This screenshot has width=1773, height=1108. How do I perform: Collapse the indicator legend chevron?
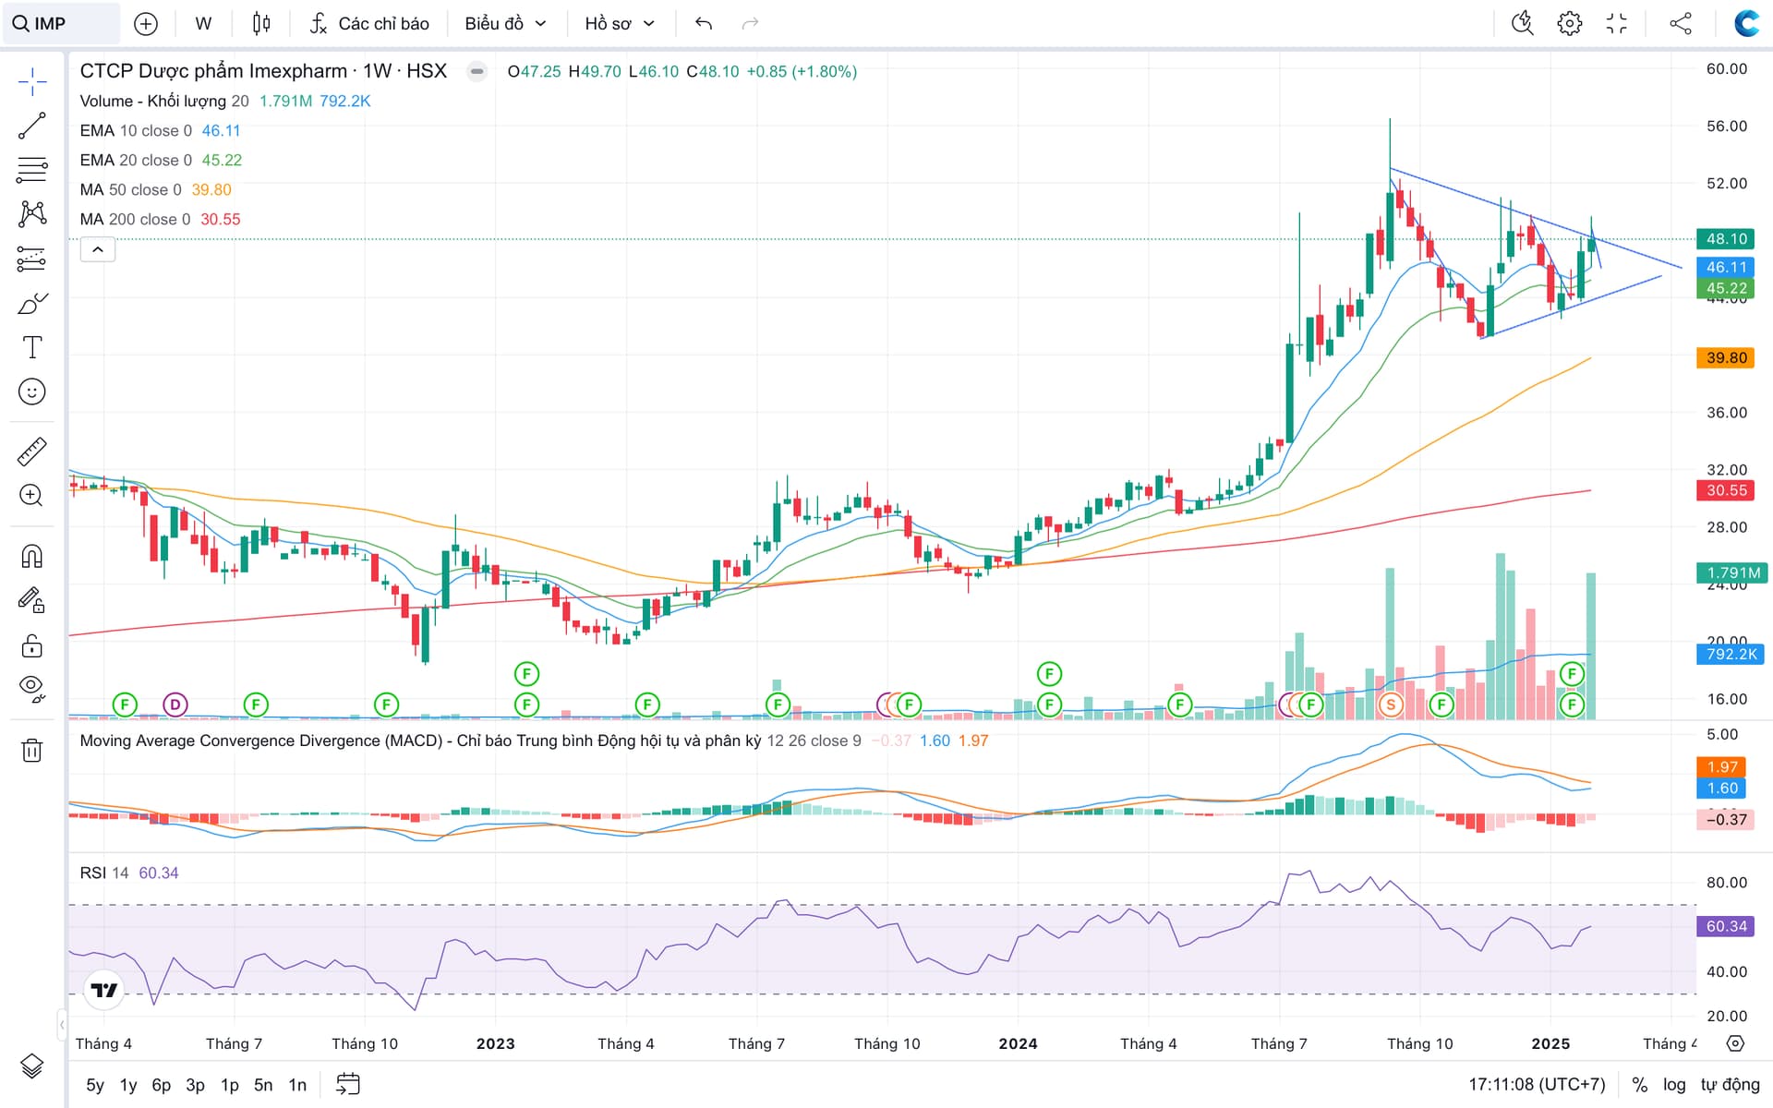[x=98, y=249]
